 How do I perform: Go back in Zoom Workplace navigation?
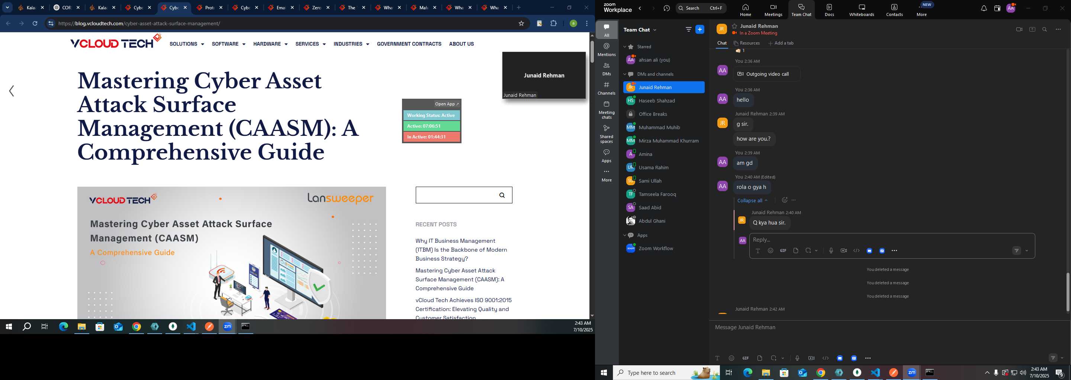[640, 8]
